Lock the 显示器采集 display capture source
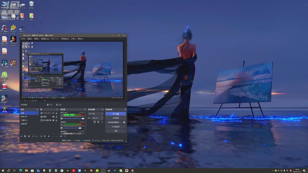This screenshot has height=173, width=308. point(56,120)
